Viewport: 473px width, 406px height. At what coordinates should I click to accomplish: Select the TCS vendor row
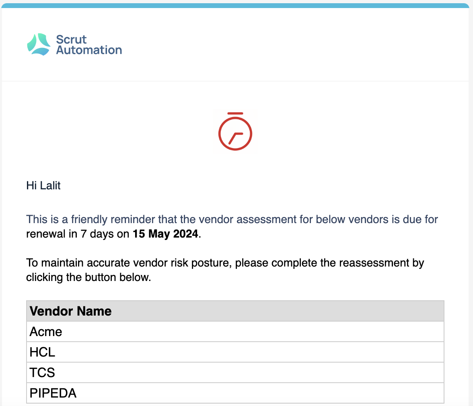click(235, 373)
